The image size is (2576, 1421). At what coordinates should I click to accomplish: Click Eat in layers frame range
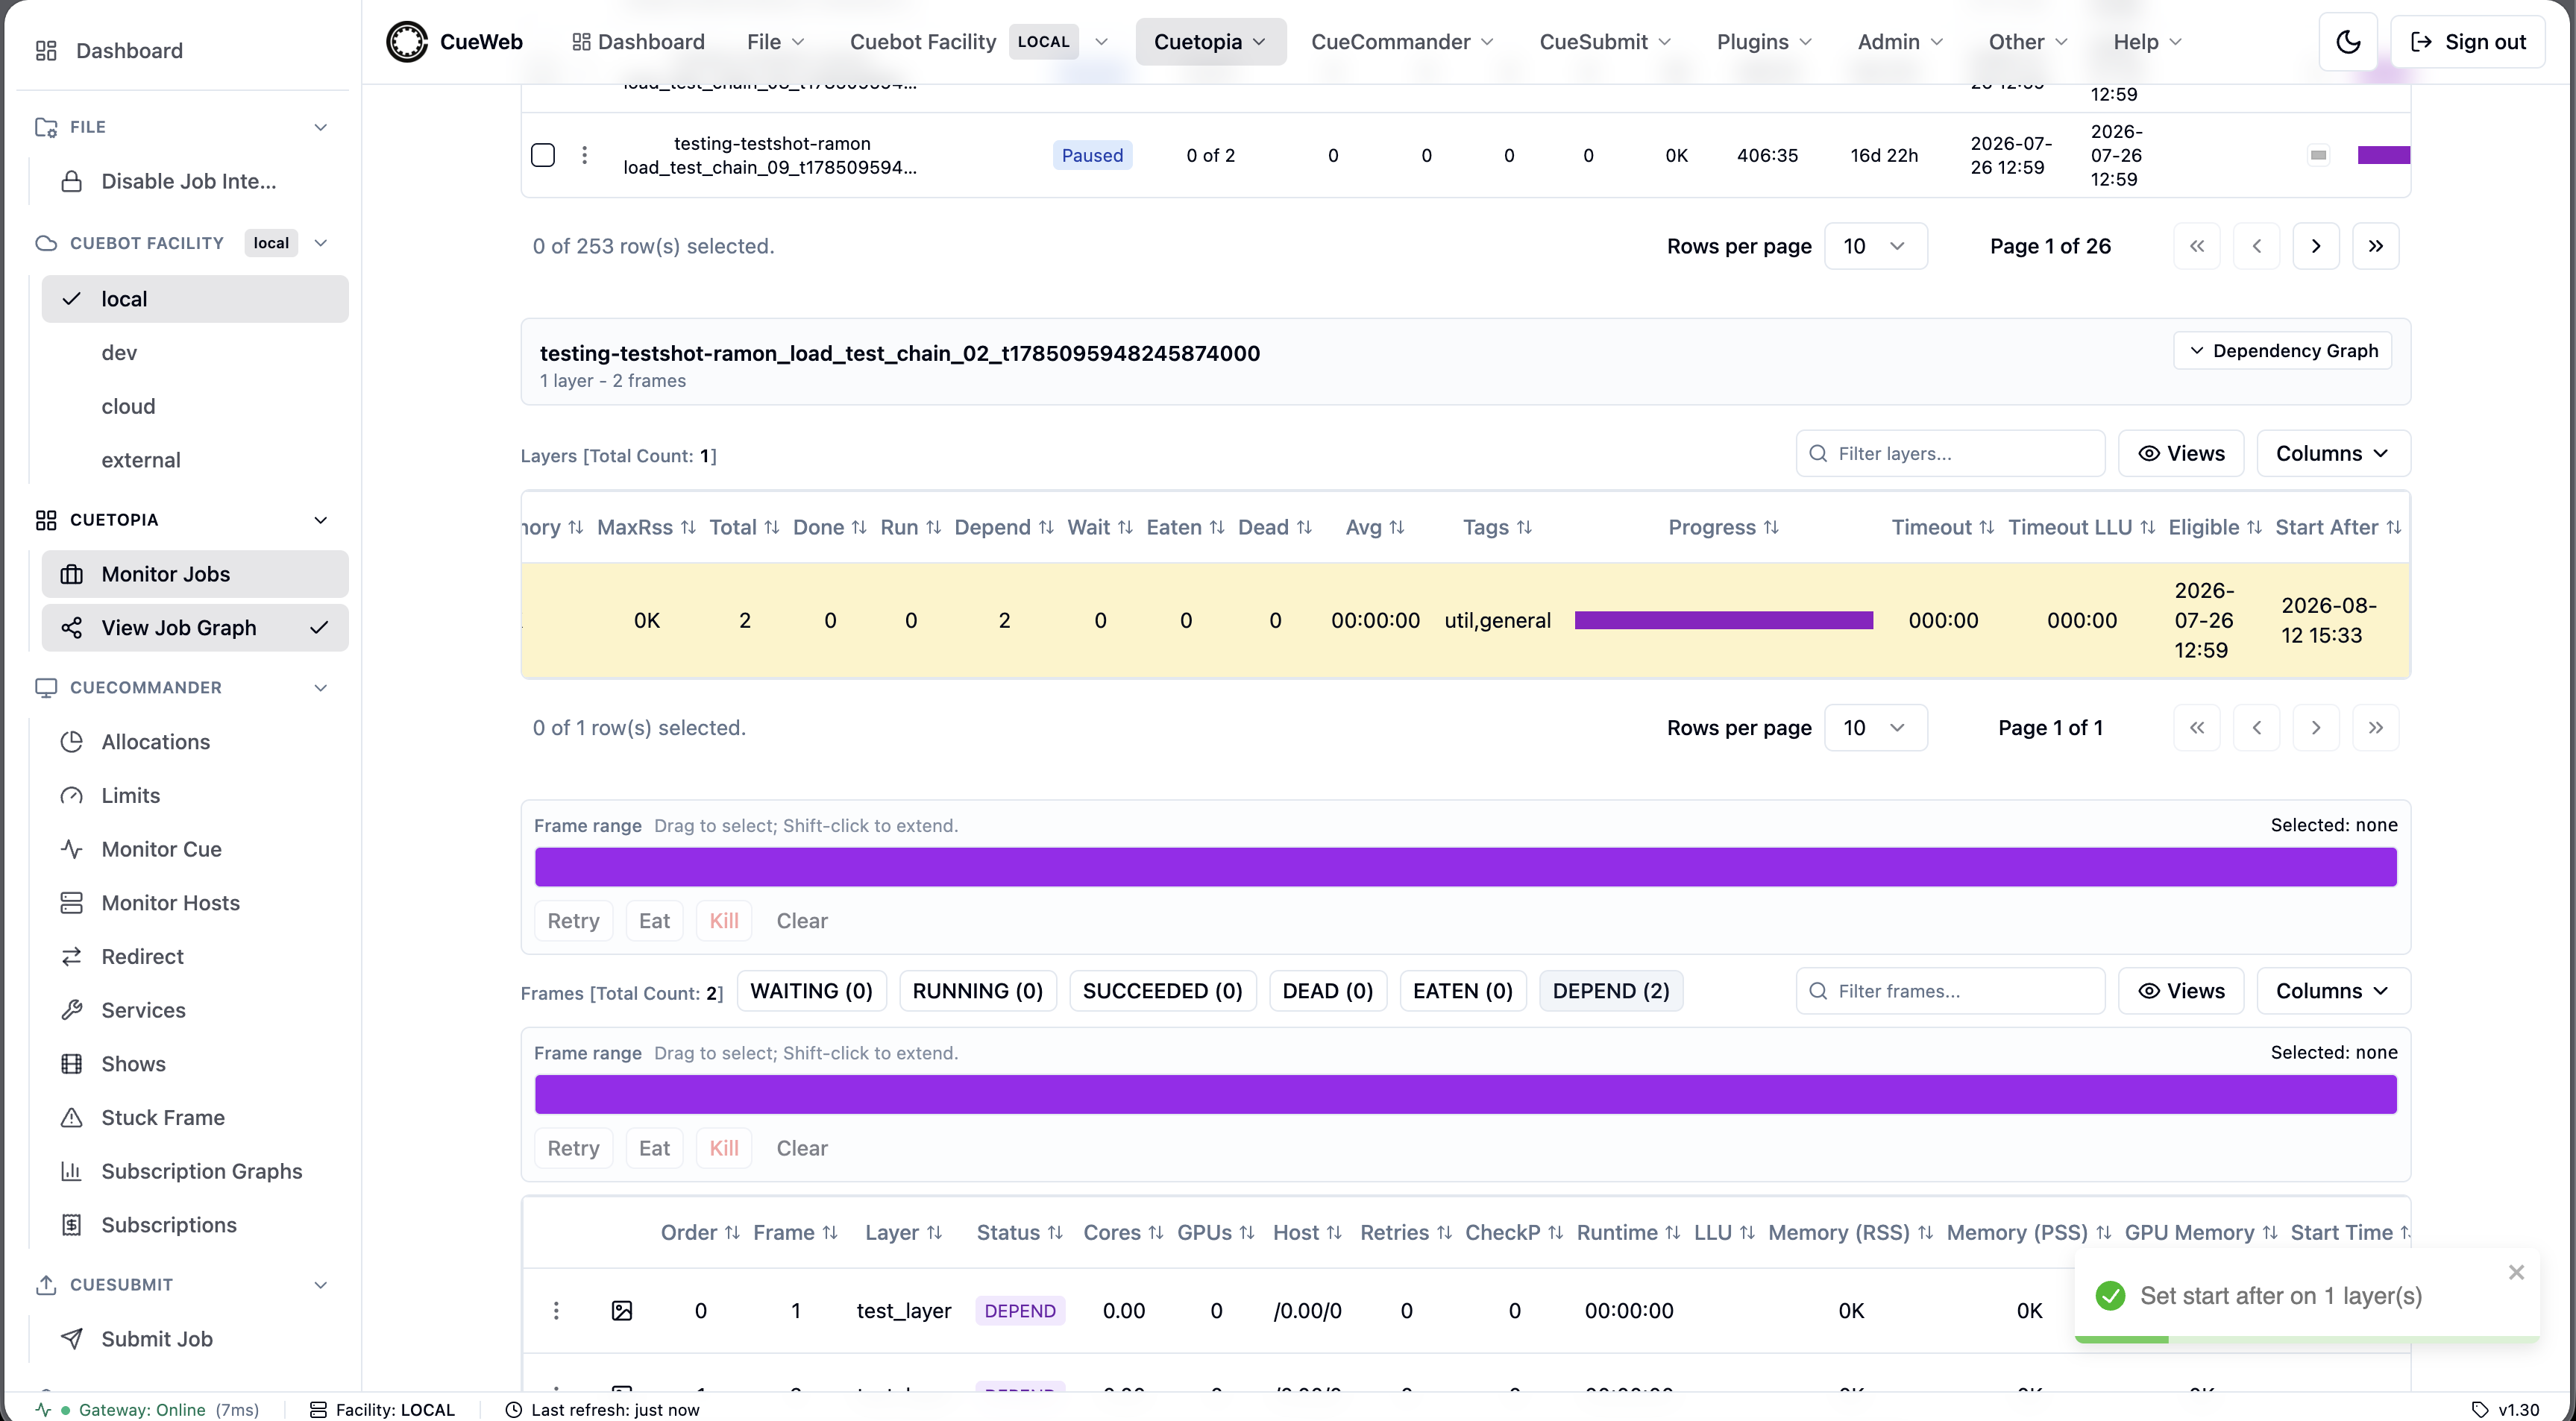(x=654, y=921)
